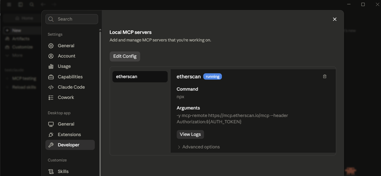Click the running status badge

coord(213,77)
